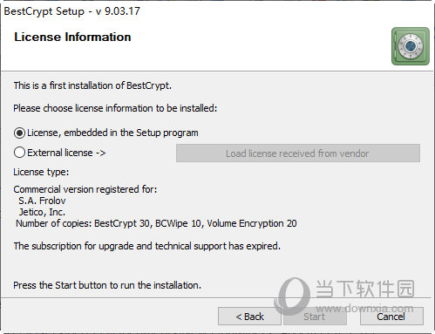This screenshot has height=334, width=435.
Task: Click the BestCrypt Setup title bar text
Action: tap(72, 11)
